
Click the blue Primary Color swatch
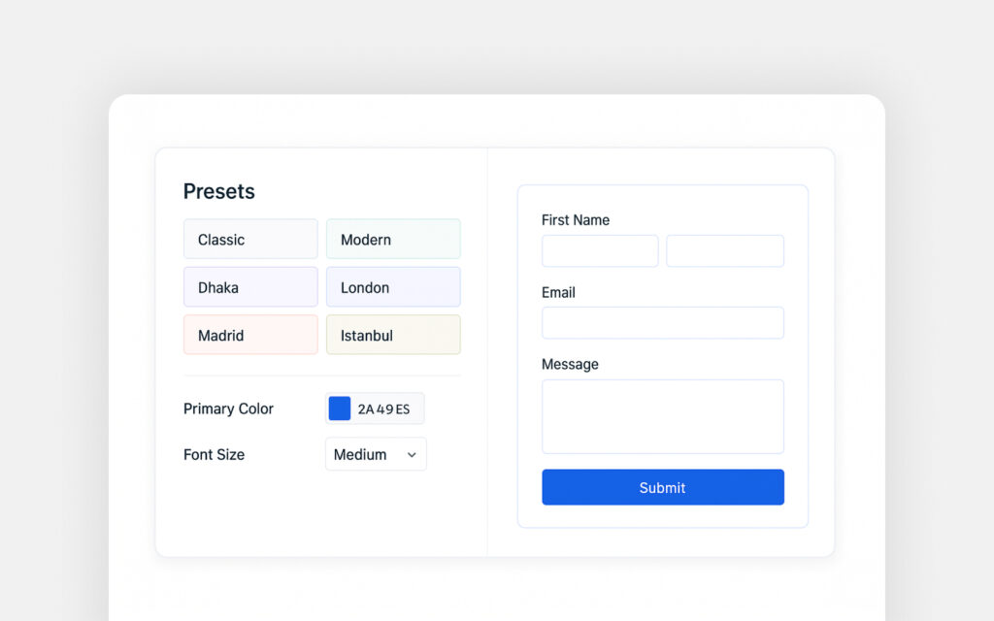click(340, 409)
